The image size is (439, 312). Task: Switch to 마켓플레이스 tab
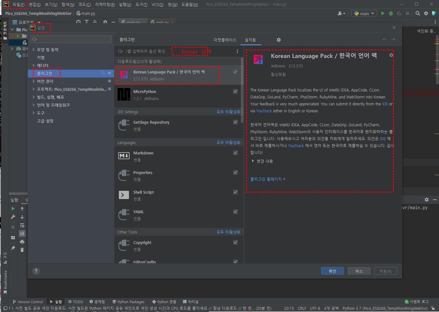click(x=225, y=40)
